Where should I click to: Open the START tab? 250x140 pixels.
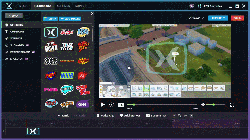click(24, 6)
